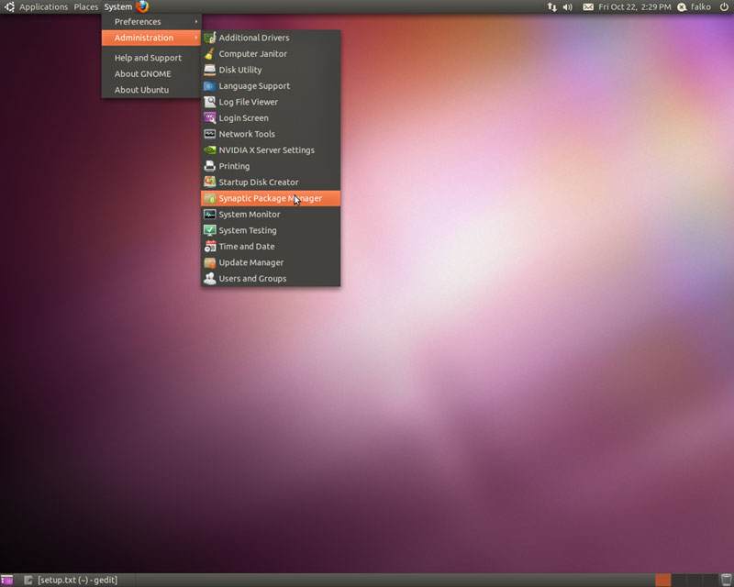Open Additional Drivers
The image size is (734, 587).
(271, 38)
